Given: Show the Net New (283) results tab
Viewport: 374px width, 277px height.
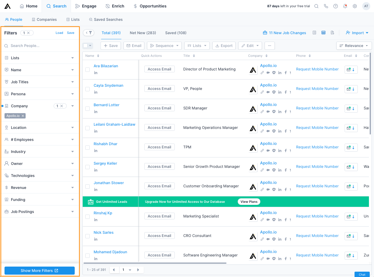Looking at the screenshot, I should (143, 33).
